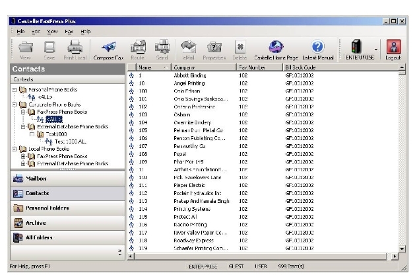Sort contacts by the Company column header
417x279 pixels.
pyautogui.click(x=203, y=67)
